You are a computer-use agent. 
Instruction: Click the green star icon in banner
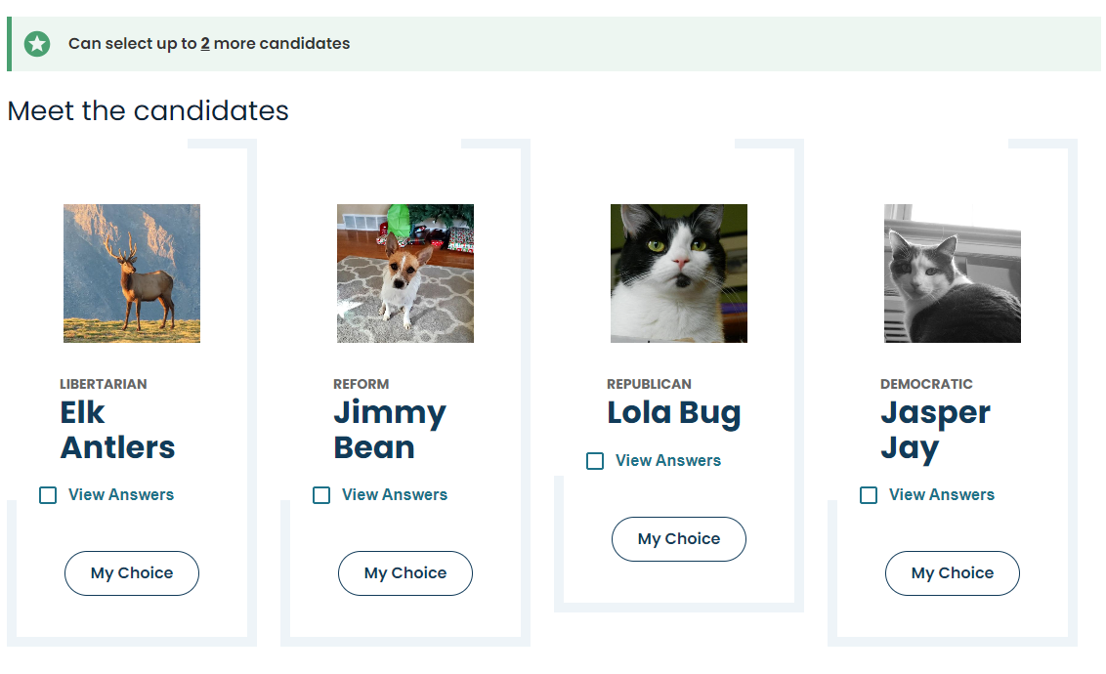pos(37,44)
